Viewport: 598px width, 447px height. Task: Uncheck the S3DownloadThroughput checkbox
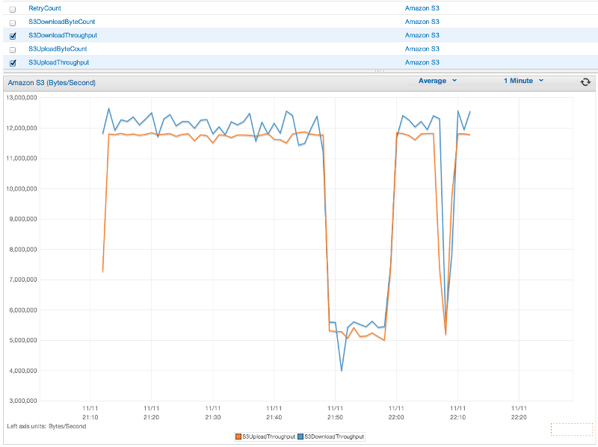click(12, 35)
